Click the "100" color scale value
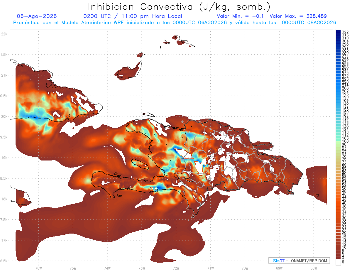The image size is (352, 272). [345, 142]
